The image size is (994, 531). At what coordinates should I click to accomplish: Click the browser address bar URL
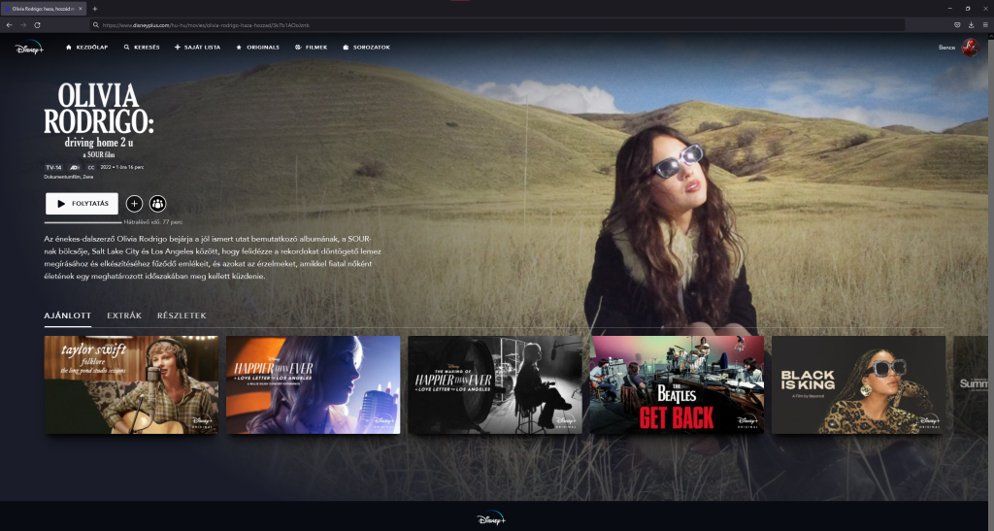click(206, 25)
